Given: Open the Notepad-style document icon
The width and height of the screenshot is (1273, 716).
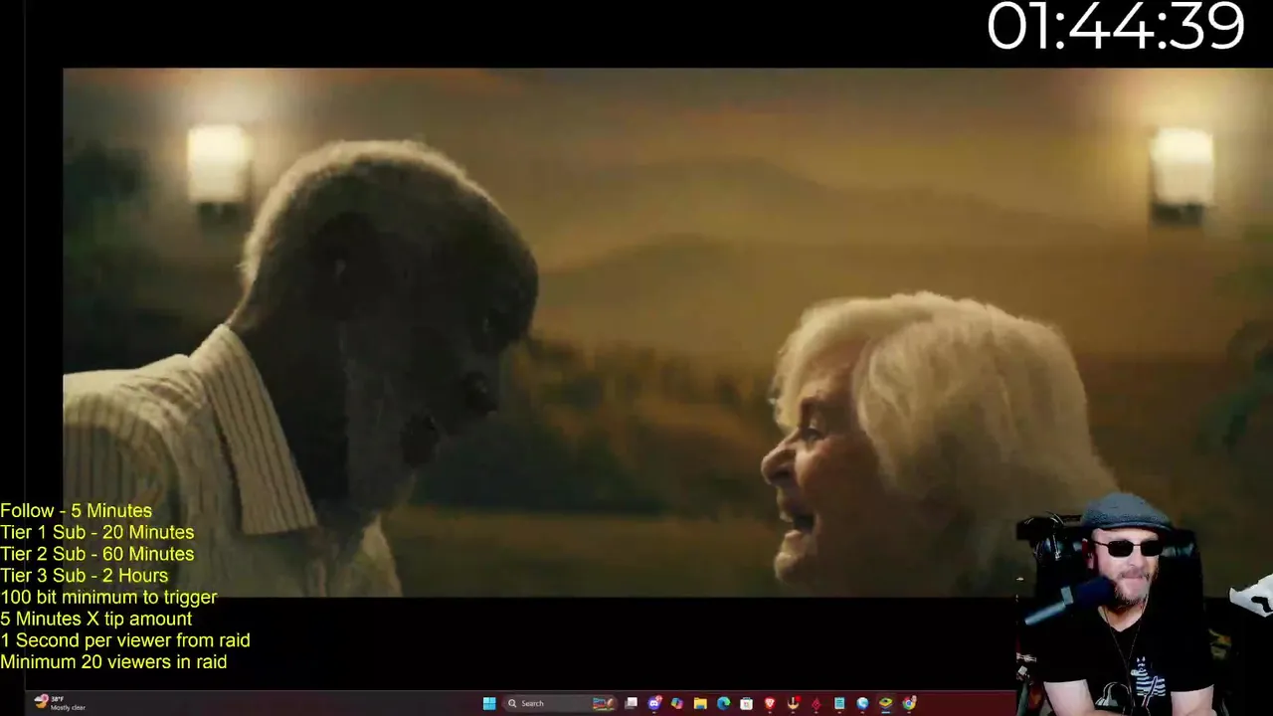Looking at the screenshot, I should [x=839, y=703].
